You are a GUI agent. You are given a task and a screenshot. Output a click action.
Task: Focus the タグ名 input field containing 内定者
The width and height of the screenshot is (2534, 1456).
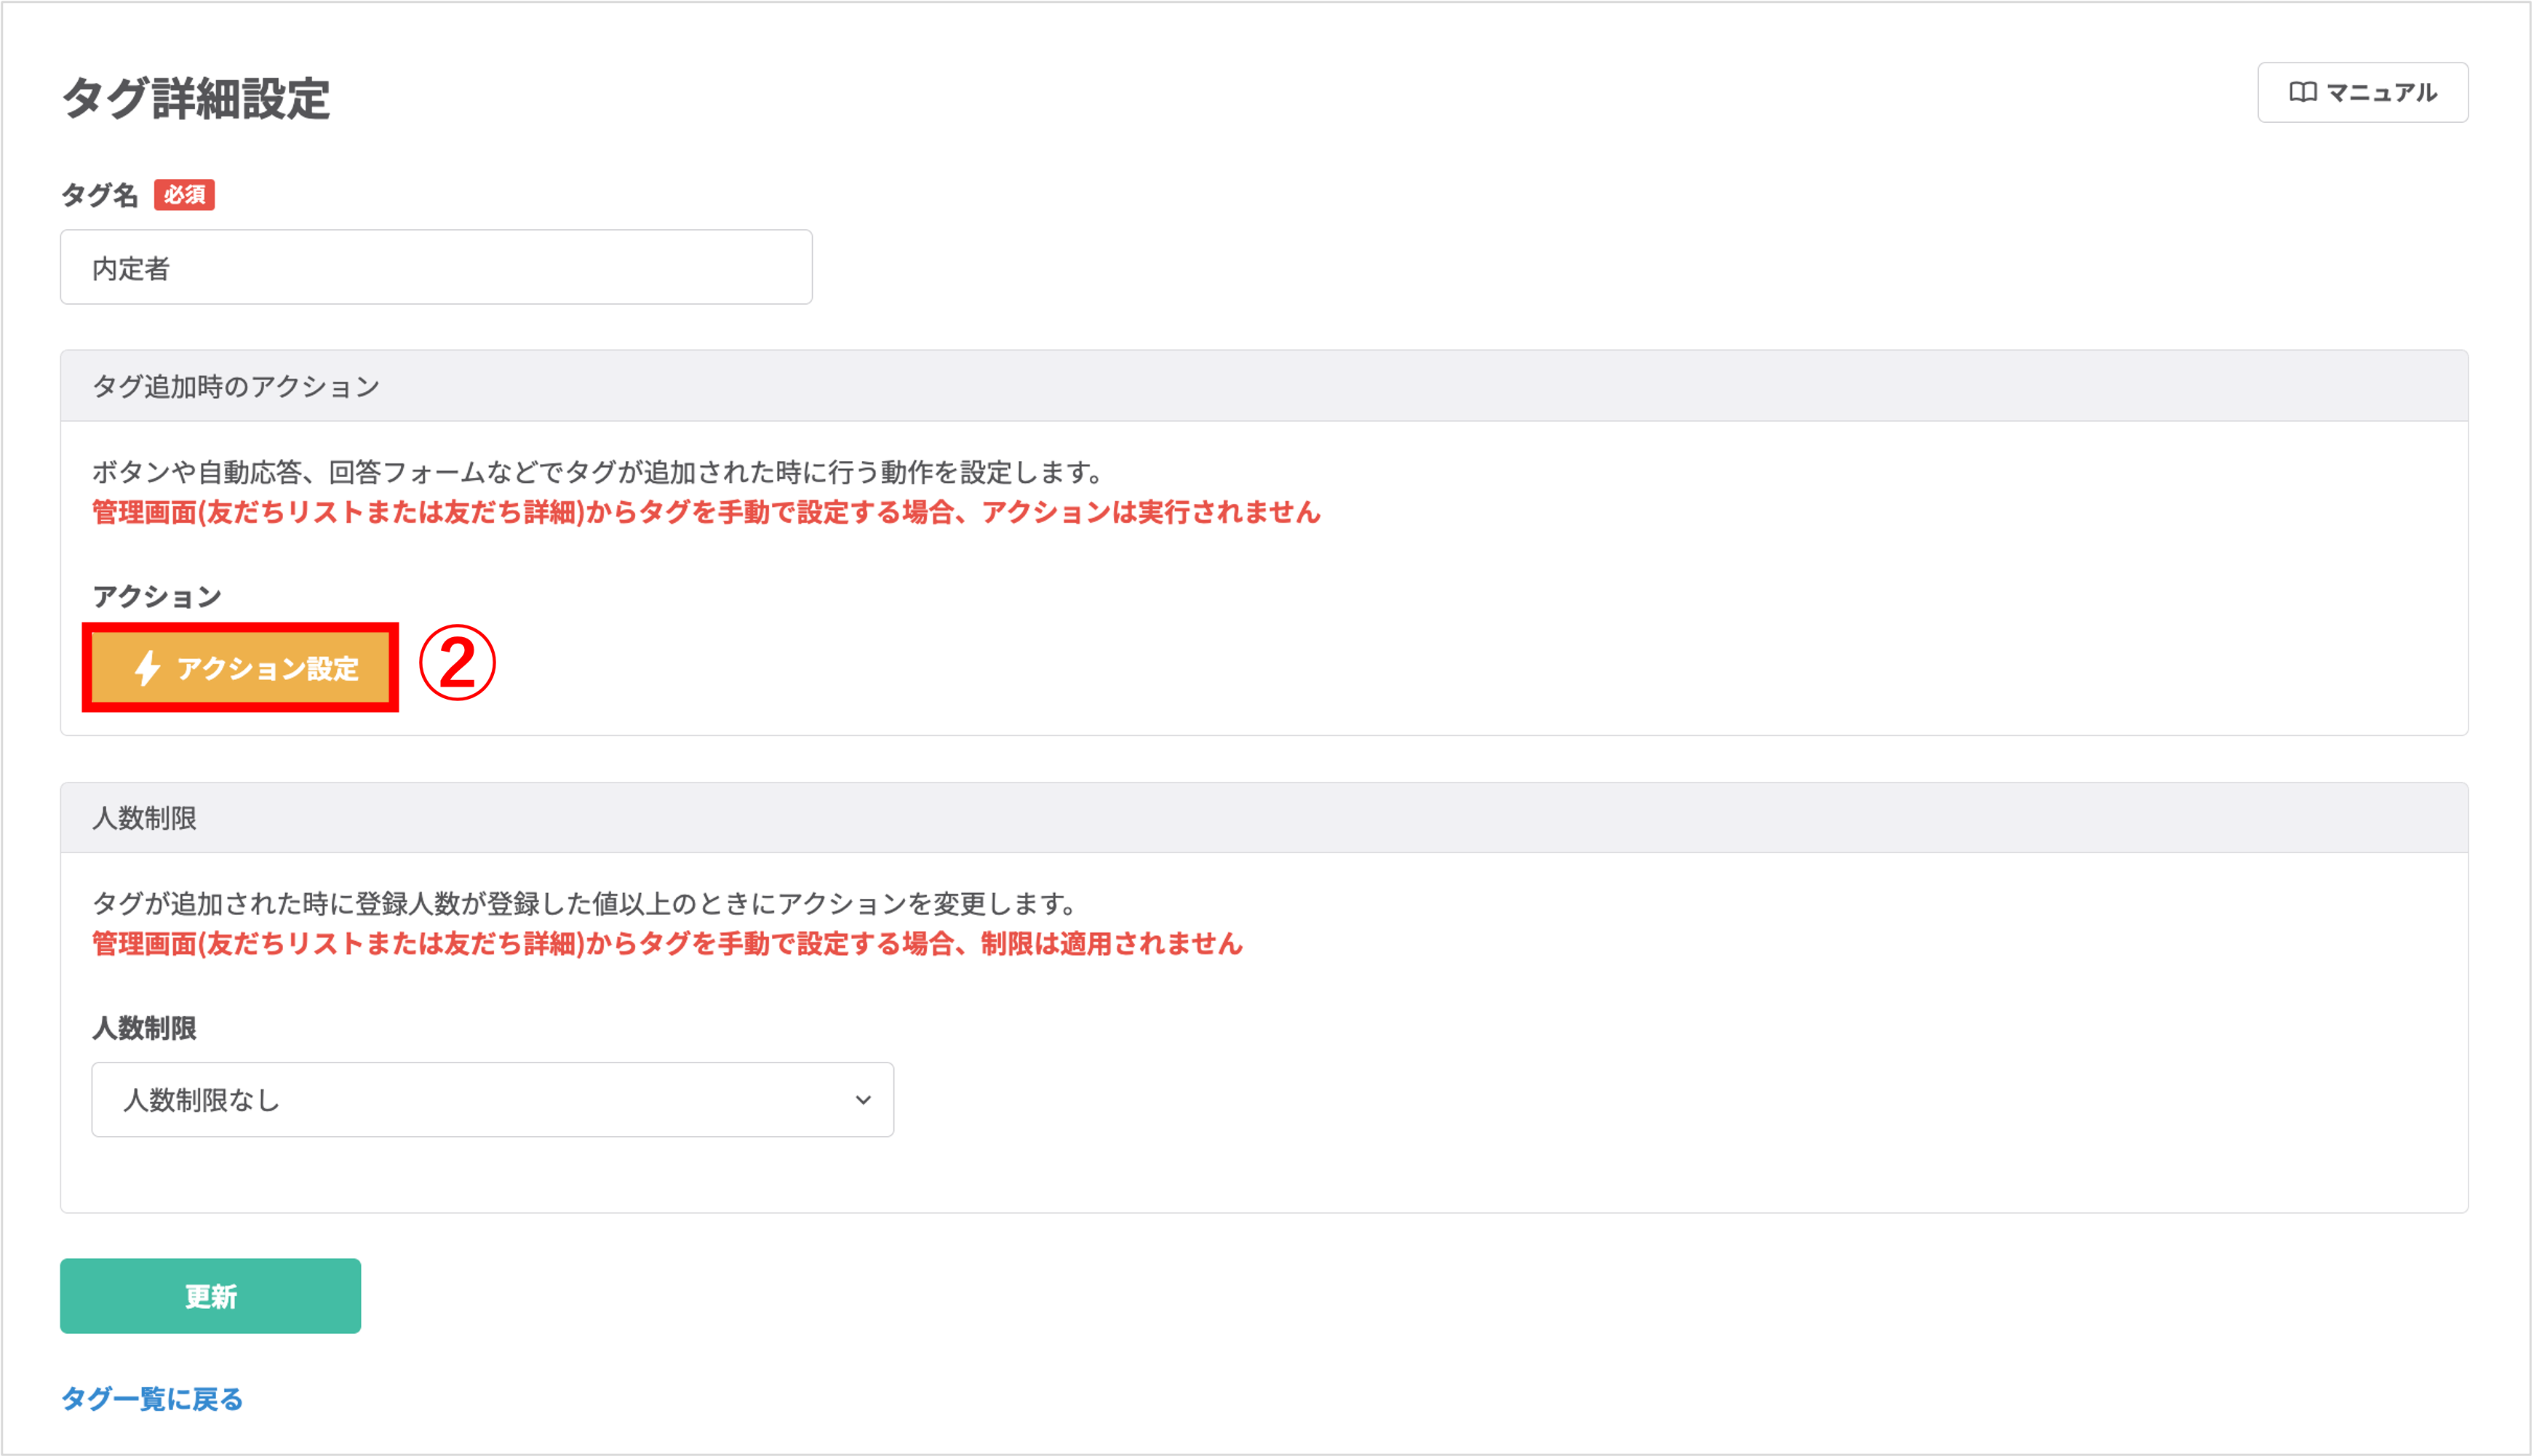[437, 267]
